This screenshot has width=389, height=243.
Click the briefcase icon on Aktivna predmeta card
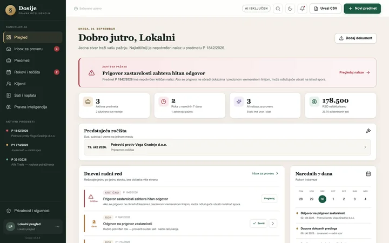point(88,102)
